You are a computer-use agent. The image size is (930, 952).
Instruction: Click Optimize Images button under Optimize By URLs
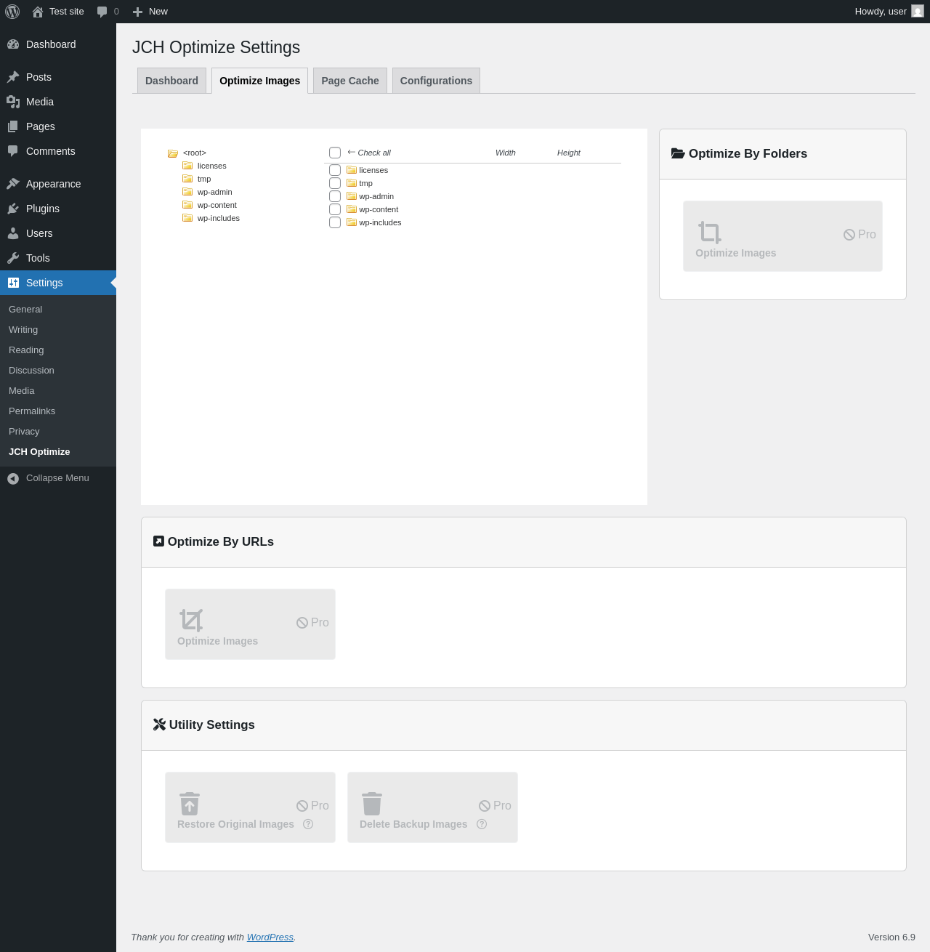250,624
